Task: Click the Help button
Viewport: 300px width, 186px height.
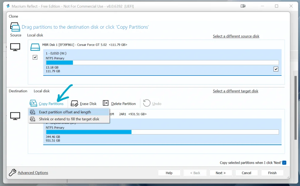Action: point(169,173)
